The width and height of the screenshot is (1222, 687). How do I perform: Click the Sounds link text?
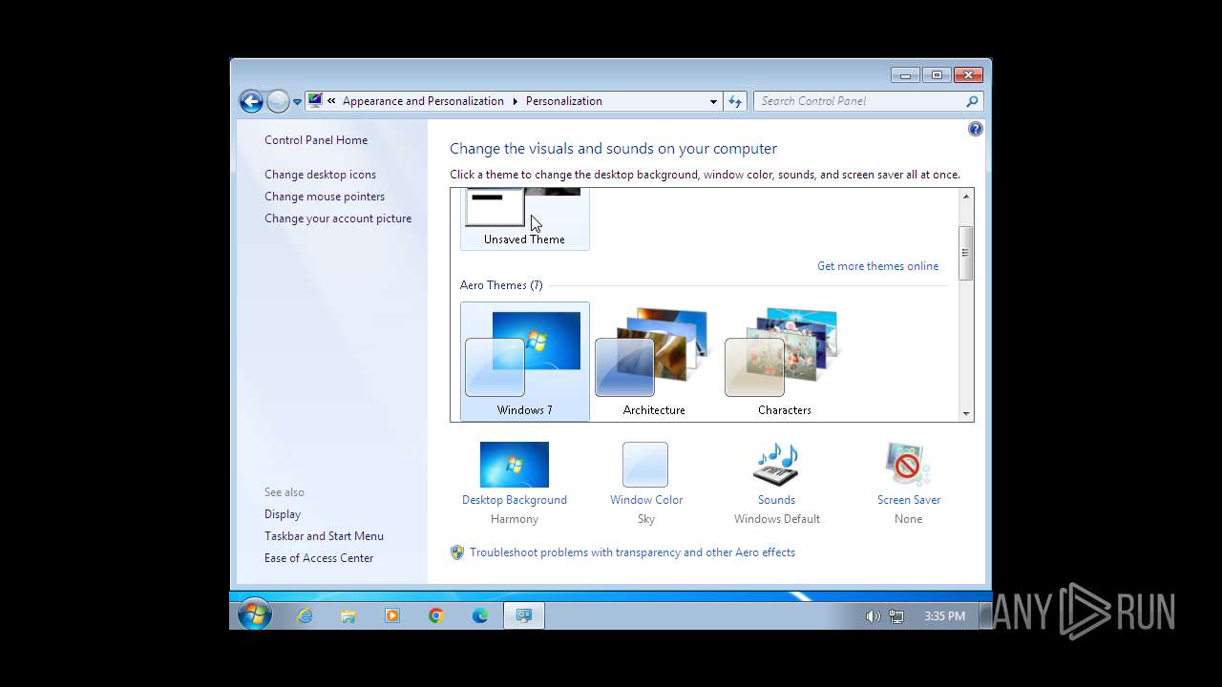[x=776, y=500]
